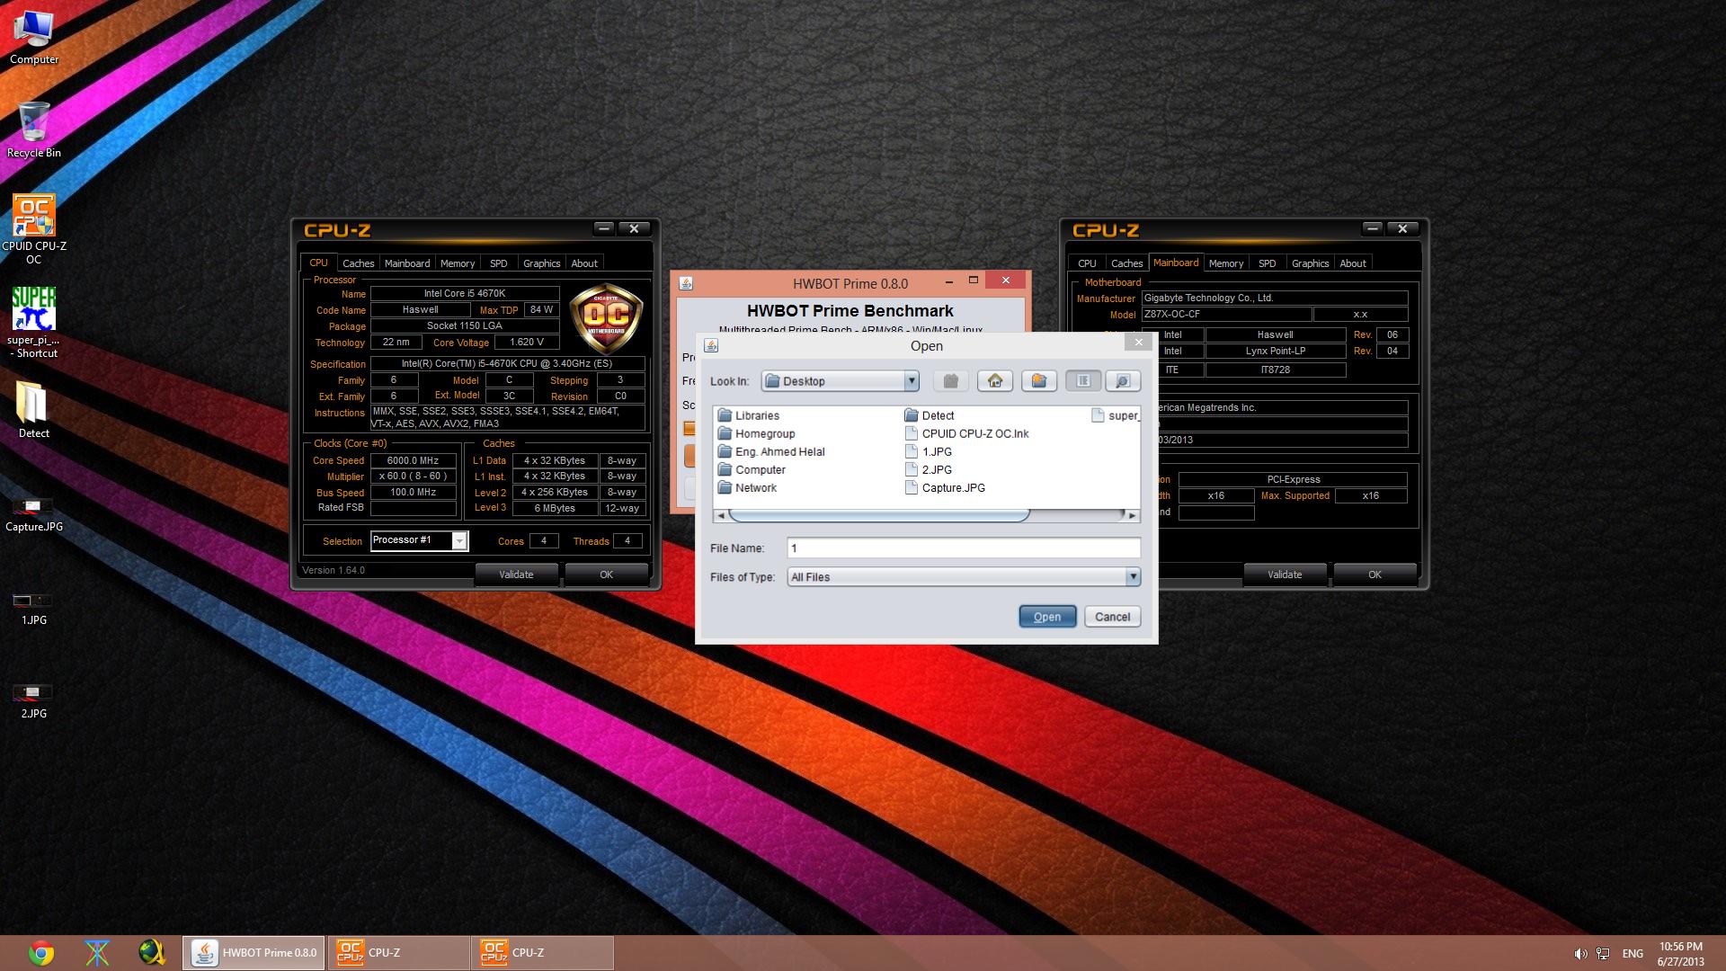Screen dimensions: 1726x971
Task: Select 2.JPG in the Open dialog list
Action: pos(928,469)
